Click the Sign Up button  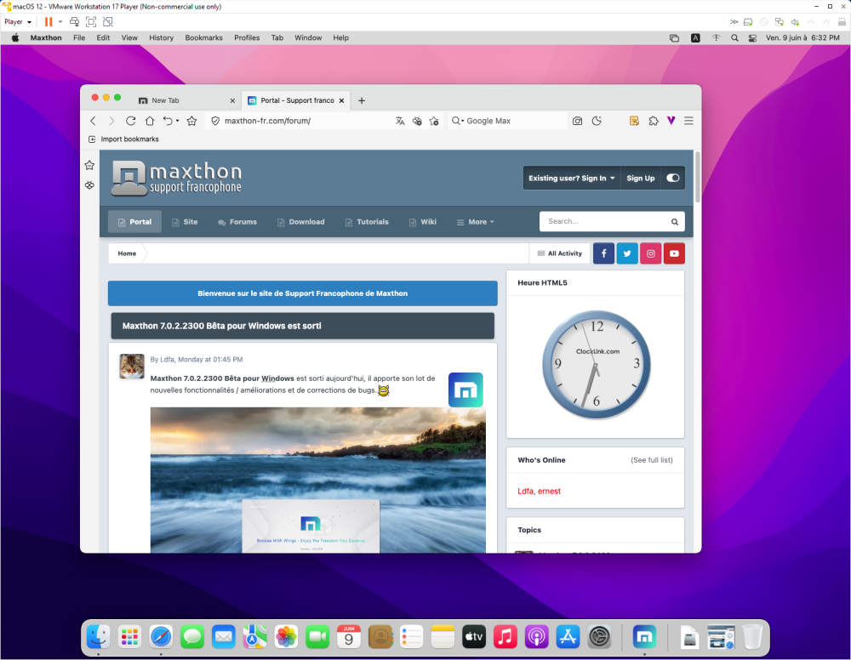(640, 178)
